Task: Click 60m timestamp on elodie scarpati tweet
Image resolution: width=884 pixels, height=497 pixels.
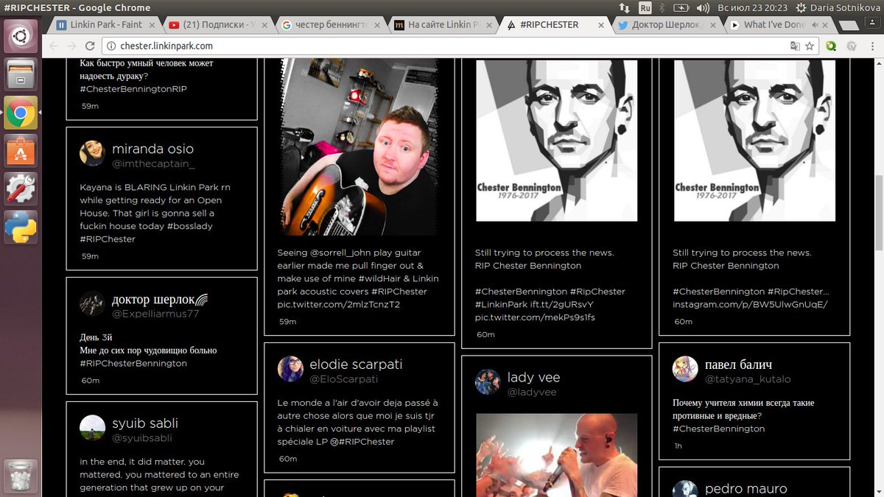Action: [287, 459]
